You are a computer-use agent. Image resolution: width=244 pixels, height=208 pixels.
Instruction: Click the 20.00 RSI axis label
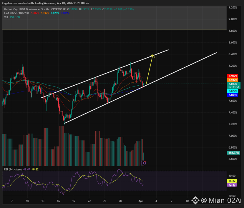pos(232,196)
